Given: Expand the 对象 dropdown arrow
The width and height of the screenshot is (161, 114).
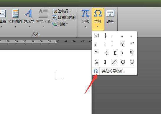Looking at the screenshot, I should click(67, 24).
